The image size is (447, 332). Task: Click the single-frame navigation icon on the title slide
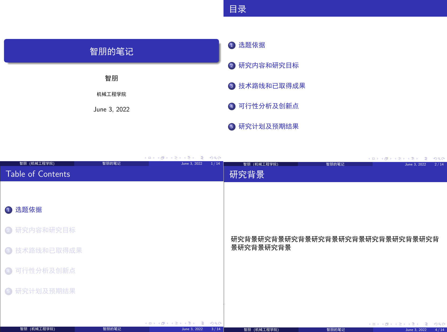click(150, 158)
